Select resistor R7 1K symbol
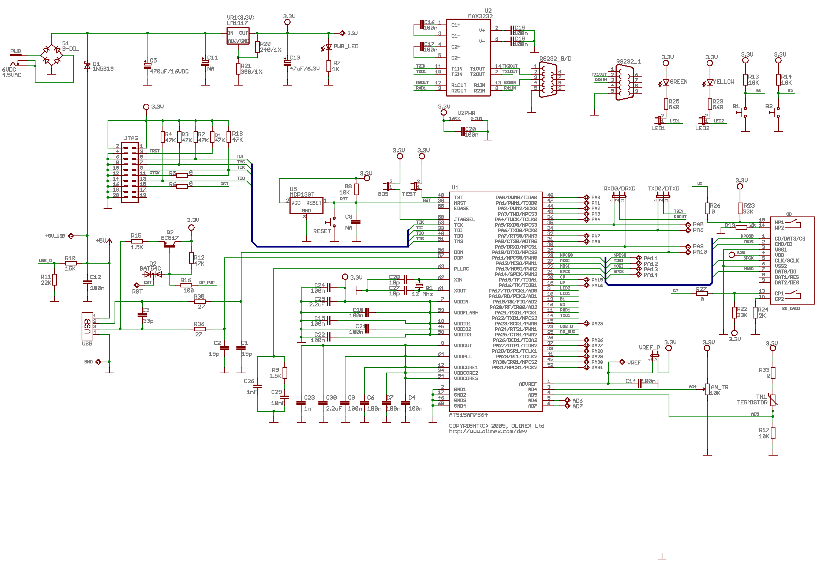 tap(329, 66)
